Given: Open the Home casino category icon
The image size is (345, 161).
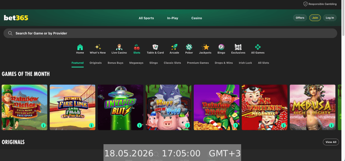Looking at the screenshot, I should [80, 49].
